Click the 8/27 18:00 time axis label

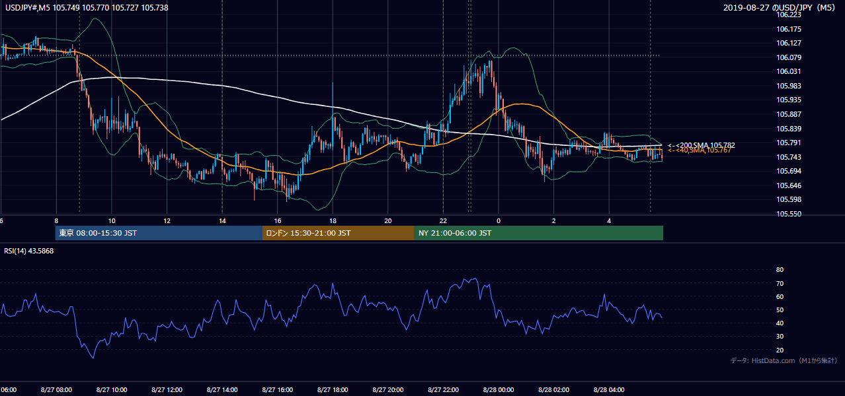[333, 390]
